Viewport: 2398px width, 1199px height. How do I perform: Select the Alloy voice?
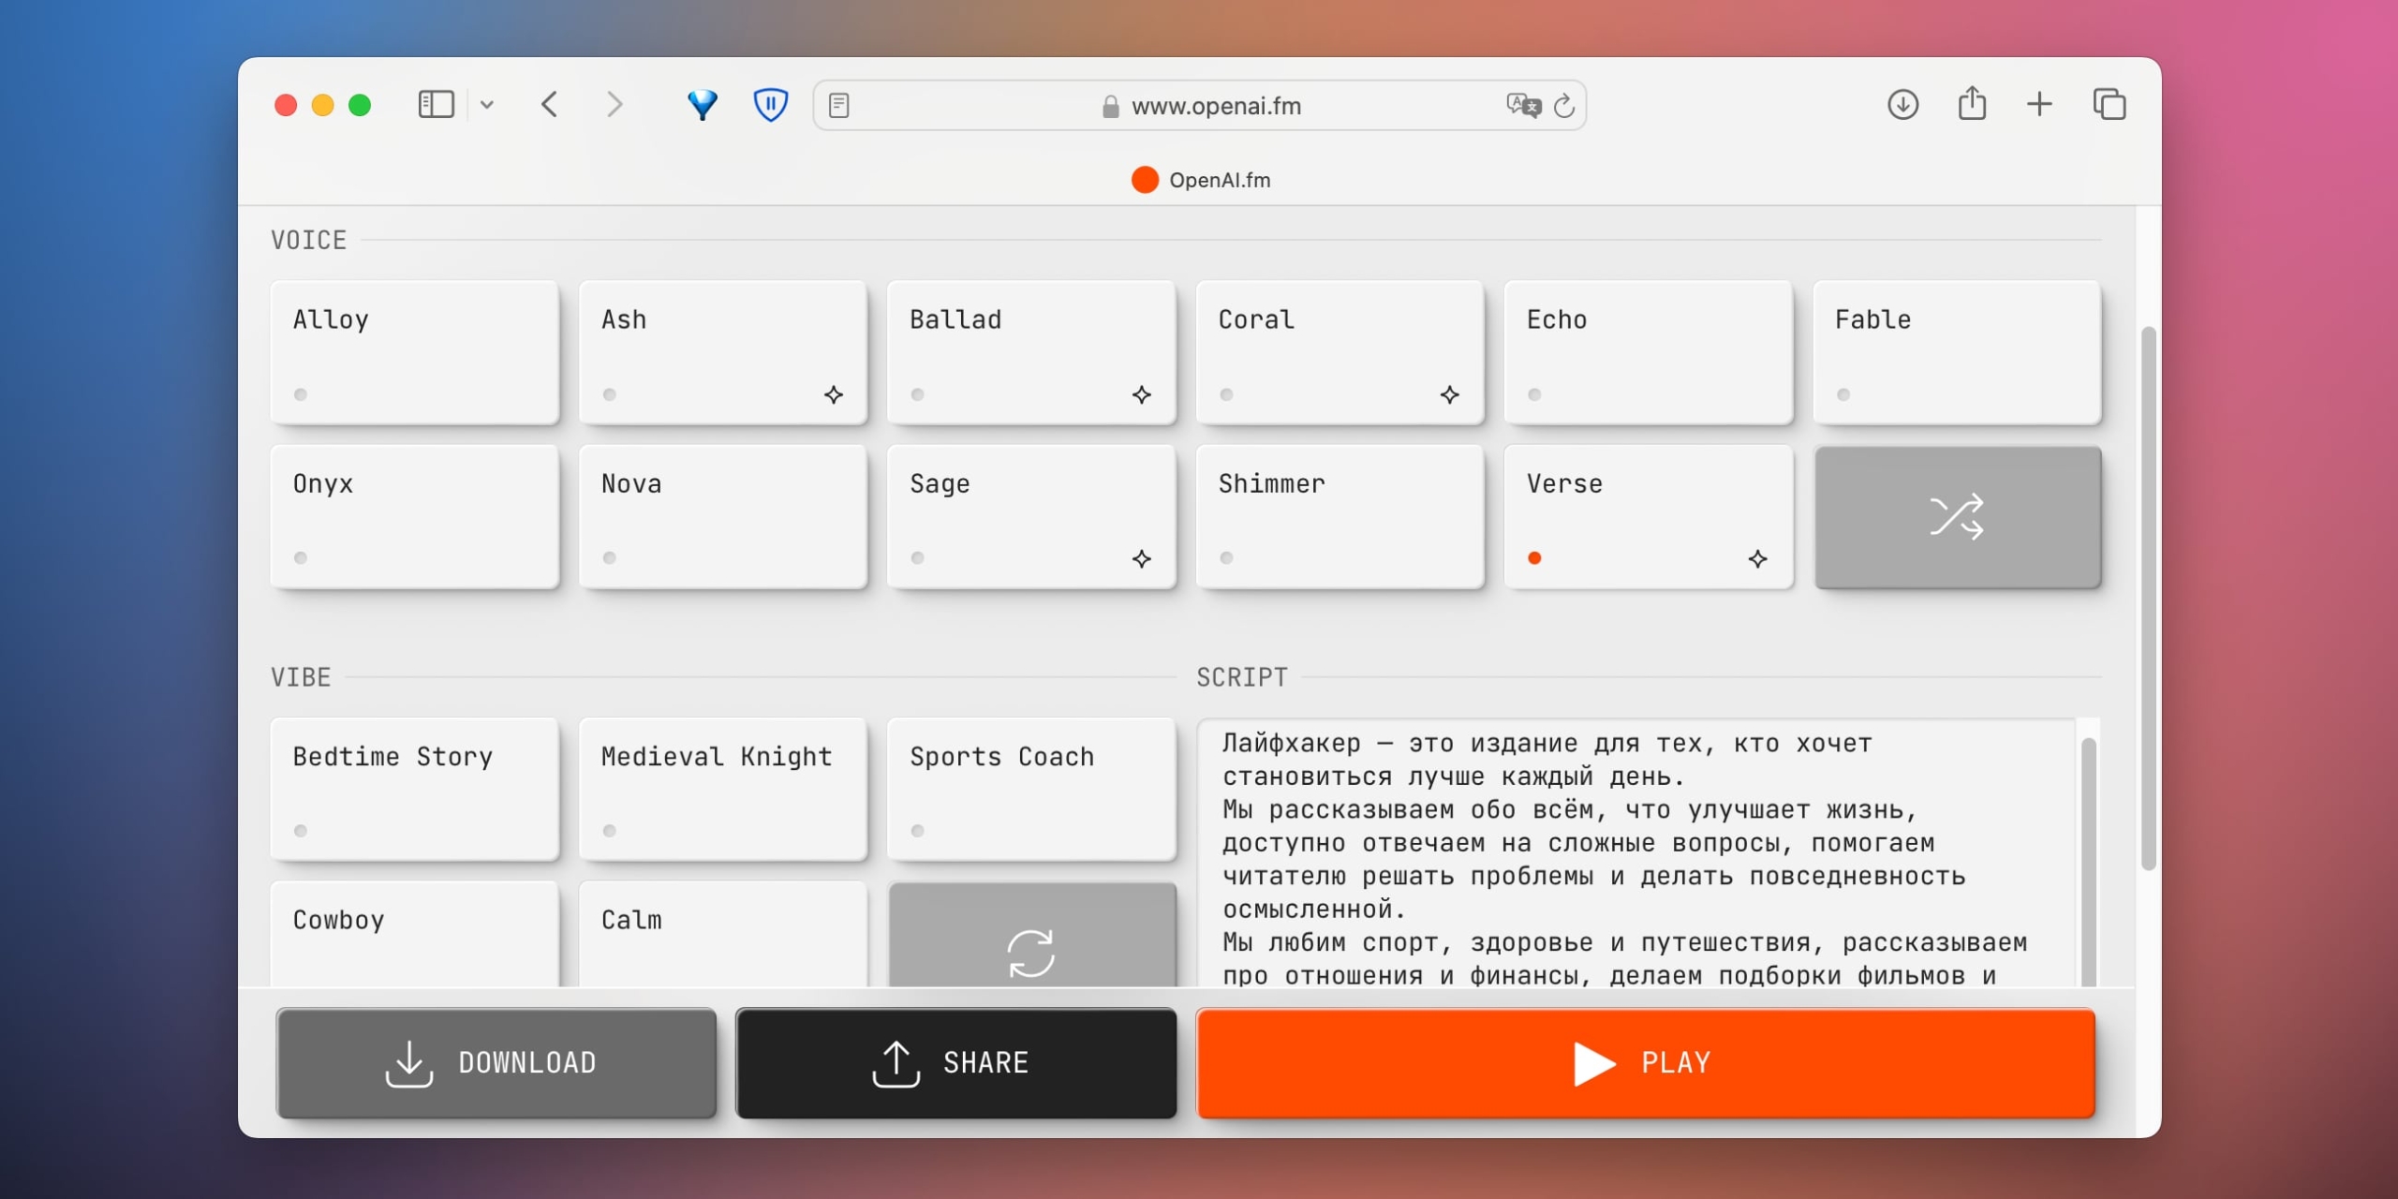[415, 353]
